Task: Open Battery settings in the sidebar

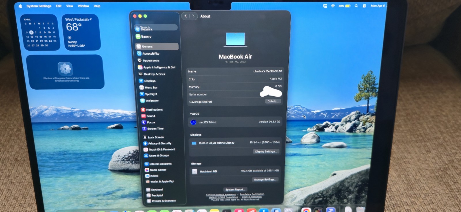Action: [x=143, y=36]
